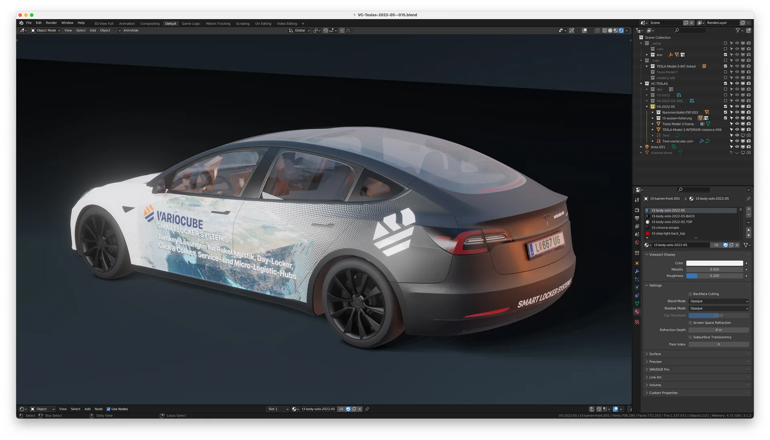Toggle snapping magnet icon
The height and width of the screenshot is (440, 770).
325,30
